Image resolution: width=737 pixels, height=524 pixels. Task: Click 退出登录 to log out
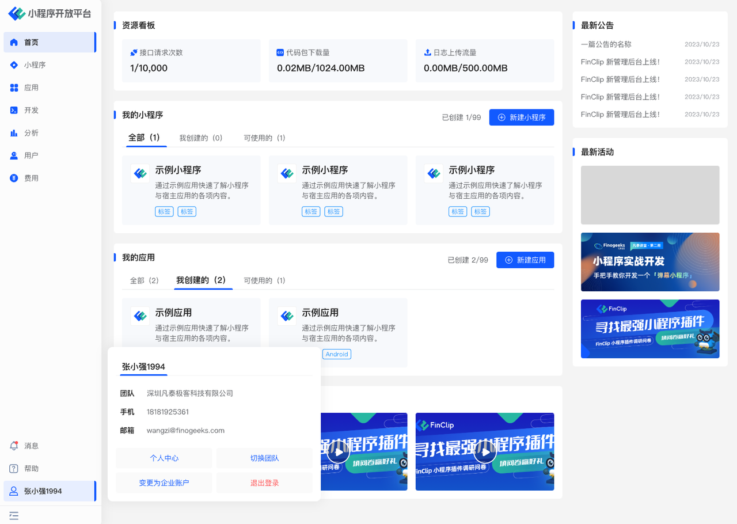click(x=264, y=483)
